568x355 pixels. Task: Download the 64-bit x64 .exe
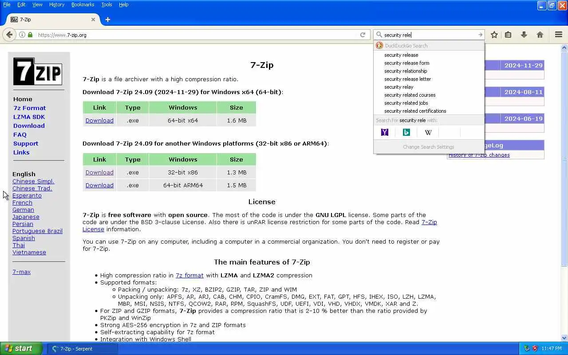tap(99, 120)
